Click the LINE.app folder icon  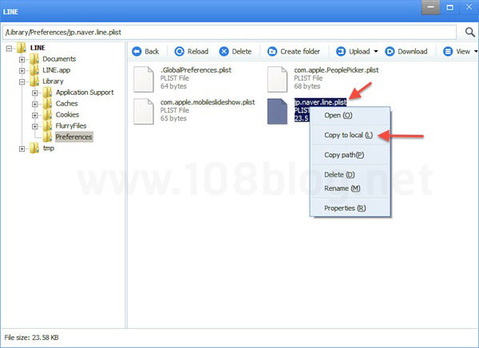tap(34, 70)
